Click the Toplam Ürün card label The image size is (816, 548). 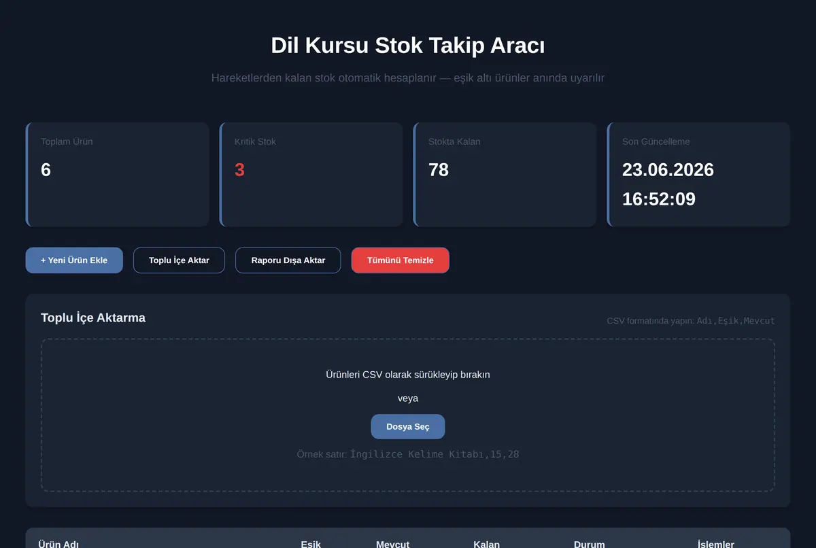click(x=67, y=141)
